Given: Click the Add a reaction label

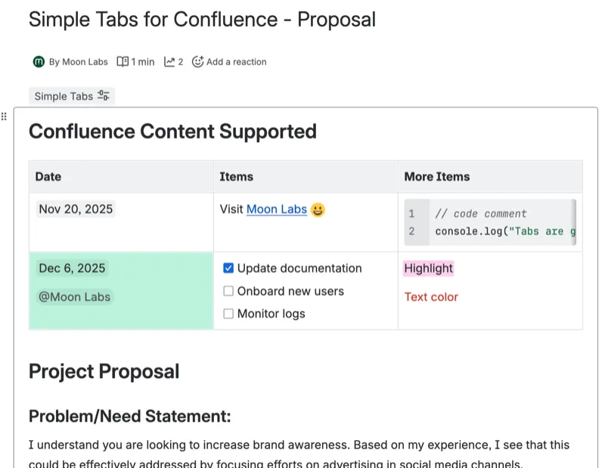Looking at the screenshot, I should click(237, 62).
